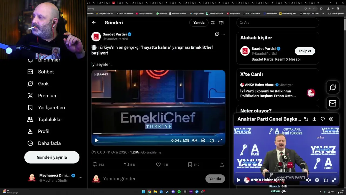Viewport: 346px width, 195px height.
Task: Reply using the 563 comments icon
Action: click(x=98, y=164)
